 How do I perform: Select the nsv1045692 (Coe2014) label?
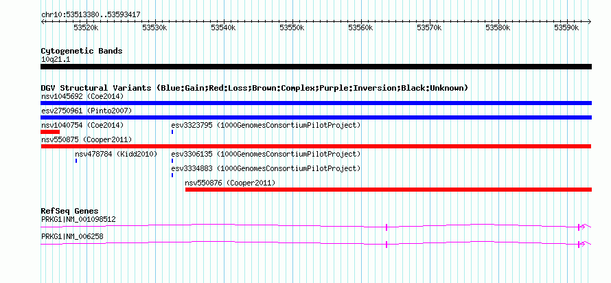pyautogui.click(x=82, y=96)
